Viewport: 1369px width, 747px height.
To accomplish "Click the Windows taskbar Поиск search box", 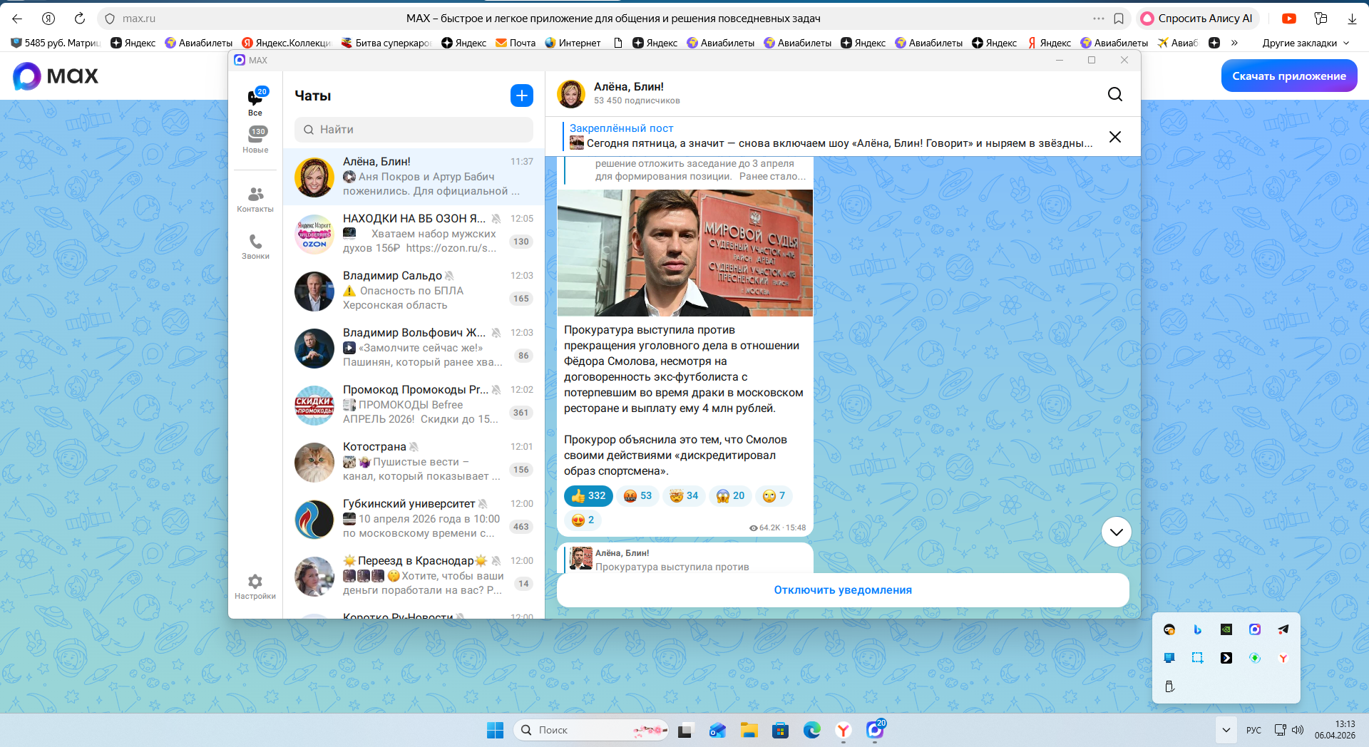I will pos(590,730).
